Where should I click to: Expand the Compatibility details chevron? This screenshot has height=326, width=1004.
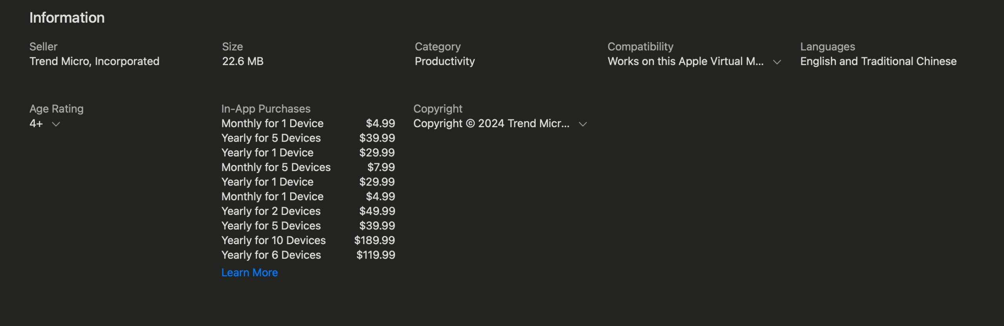[777, 62]
